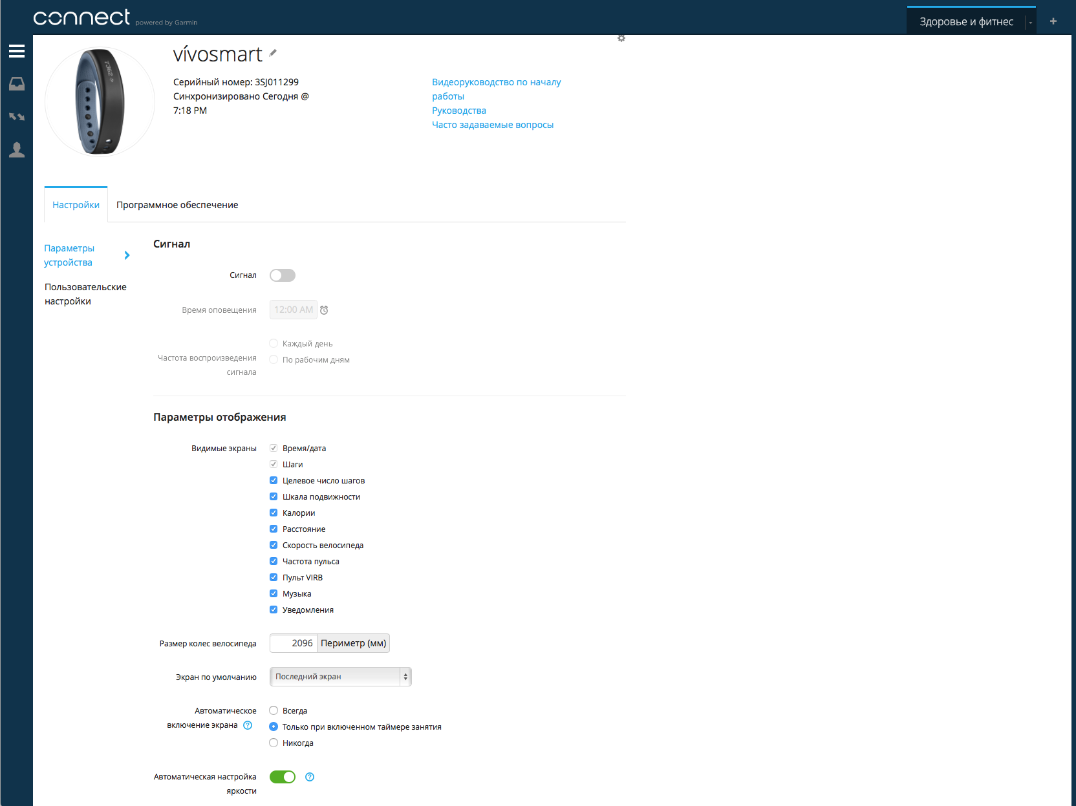Screen dimensions: 1076x806
Task: Switch to the Программное обеспечение tab
Action: point(177,205)
